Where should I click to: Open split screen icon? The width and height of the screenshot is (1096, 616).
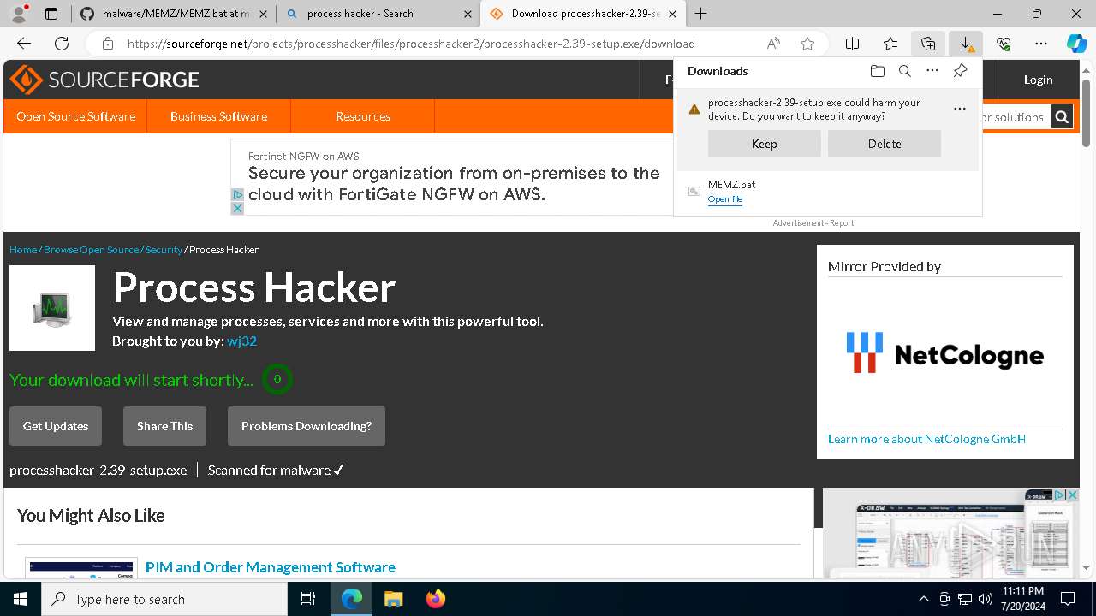(853, 44)
